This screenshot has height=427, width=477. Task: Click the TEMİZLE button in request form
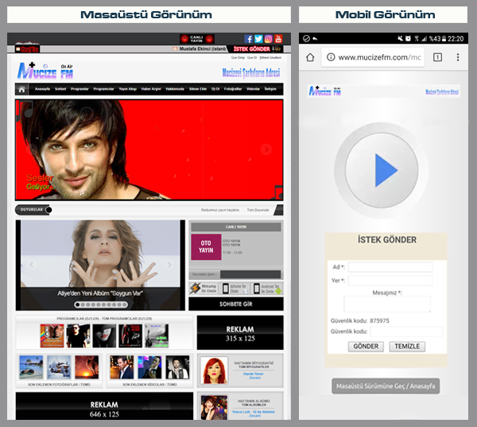407,347
